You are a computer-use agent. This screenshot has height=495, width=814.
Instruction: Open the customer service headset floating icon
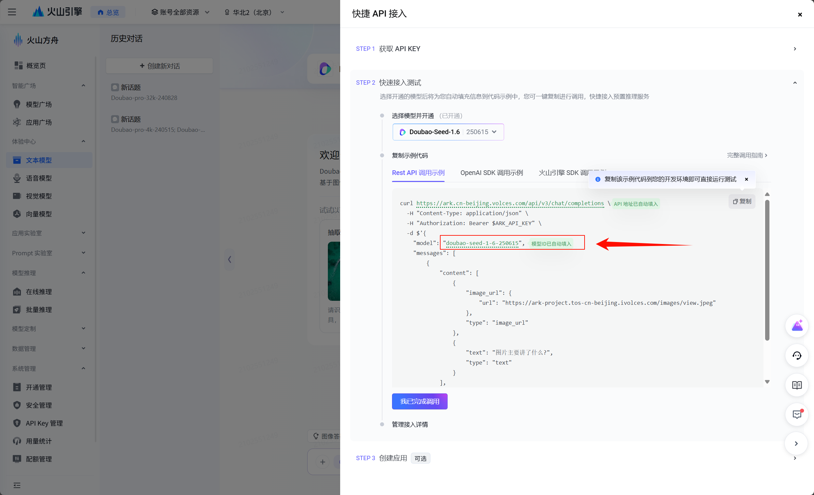coord(797,356)
